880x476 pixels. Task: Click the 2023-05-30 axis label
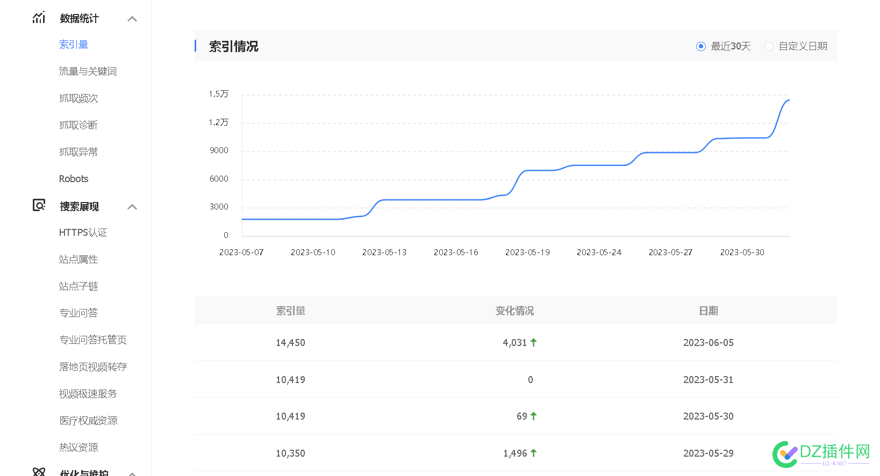point(742,253)
